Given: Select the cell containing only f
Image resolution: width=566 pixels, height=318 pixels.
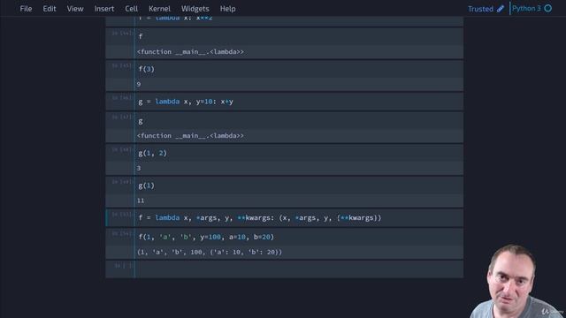Looking at the screenshot, I should [x=299, y=36].
